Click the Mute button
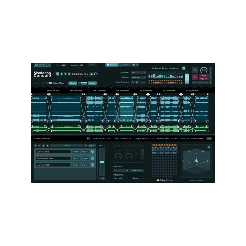This screenshot has width=246, height=246. tap(195, 77)
